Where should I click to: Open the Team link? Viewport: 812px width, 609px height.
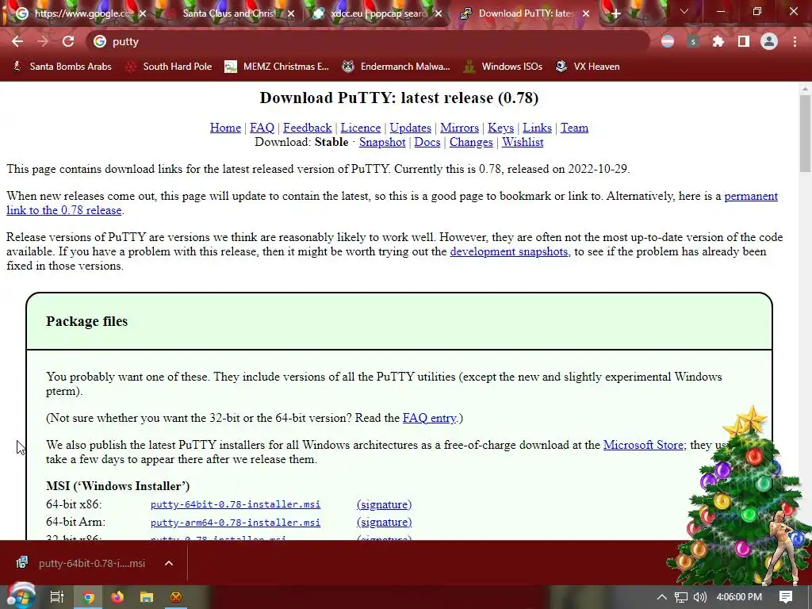pos(574,128)
